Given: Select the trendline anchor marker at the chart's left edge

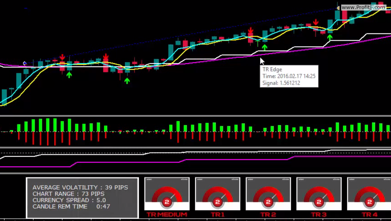Looking at the screenshot, I should pos(25,63).
